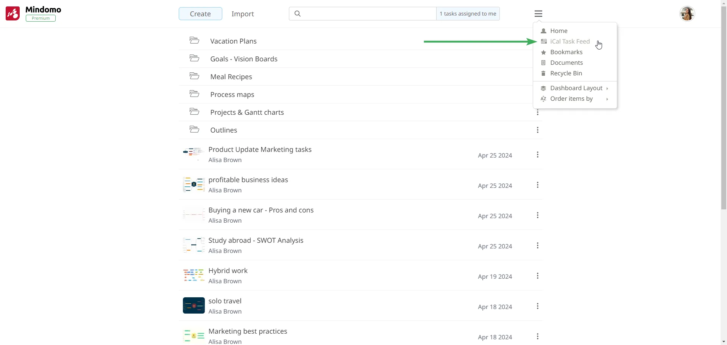The image size is (727, 345).
Task: Open options for Product Update Marketing tasks
Action: 537,155
